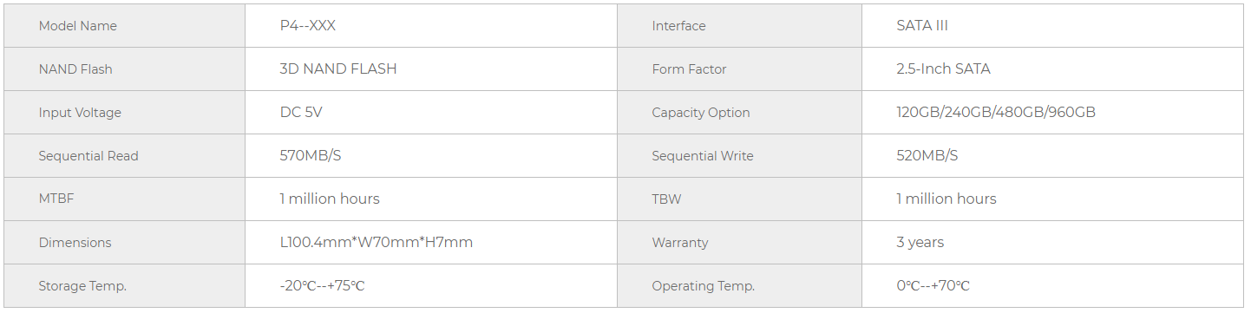Select the L100.4mm*W70mm*H7mm dimensions text
The image size is (1251, 313).
pyautogui.click(x=376, y=243)
